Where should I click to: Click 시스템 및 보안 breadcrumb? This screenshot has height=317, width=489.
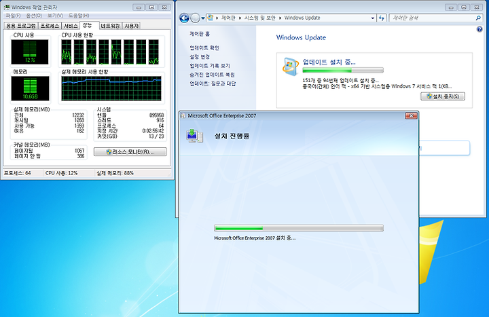[259, 18]
